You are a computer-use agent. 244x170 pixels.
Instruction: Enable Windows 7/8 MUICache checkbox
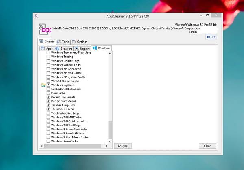[48, 117]
